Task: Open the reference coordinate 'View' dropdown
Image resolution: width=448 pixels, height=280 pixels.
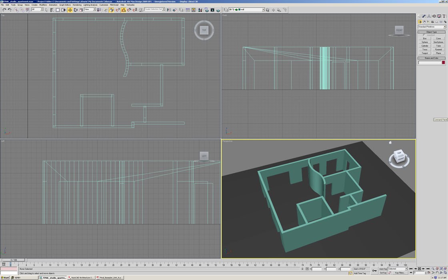Action: 90,10
